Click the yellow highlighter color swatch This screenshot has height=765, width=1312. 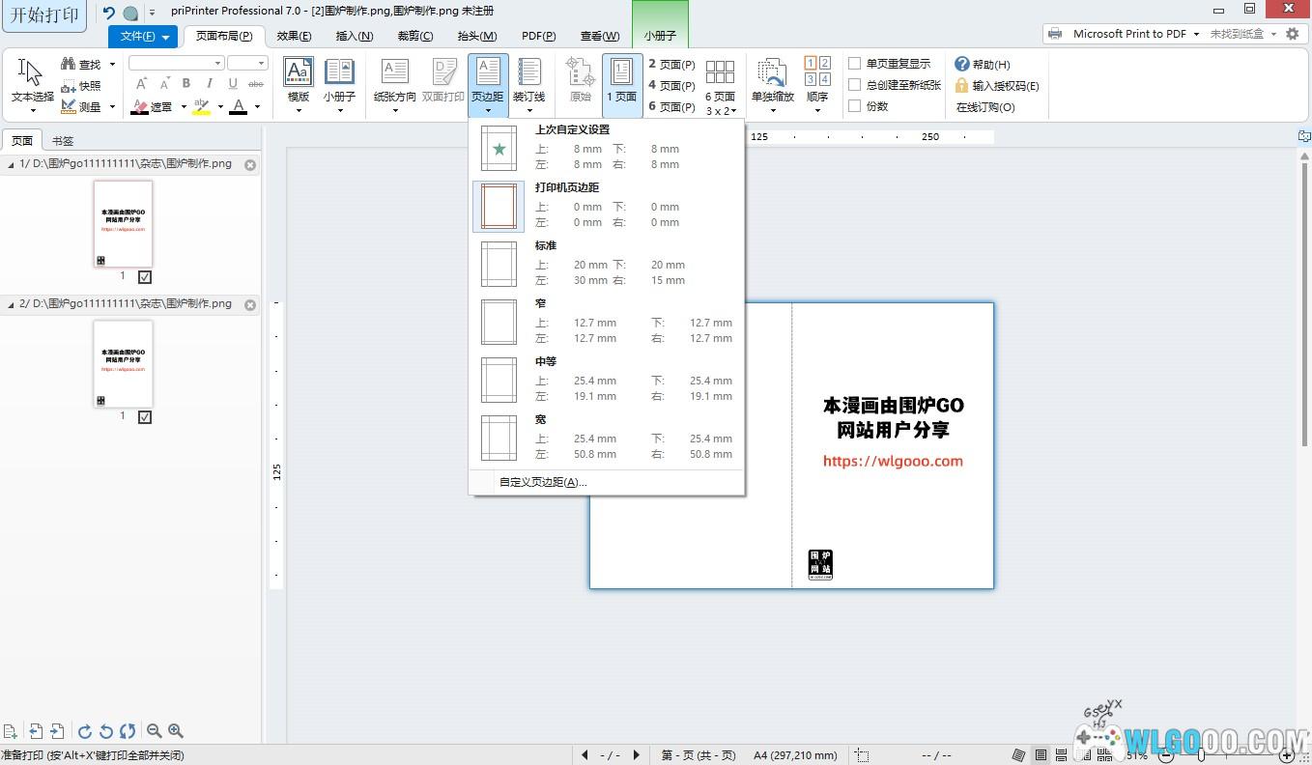click(201, 106)
